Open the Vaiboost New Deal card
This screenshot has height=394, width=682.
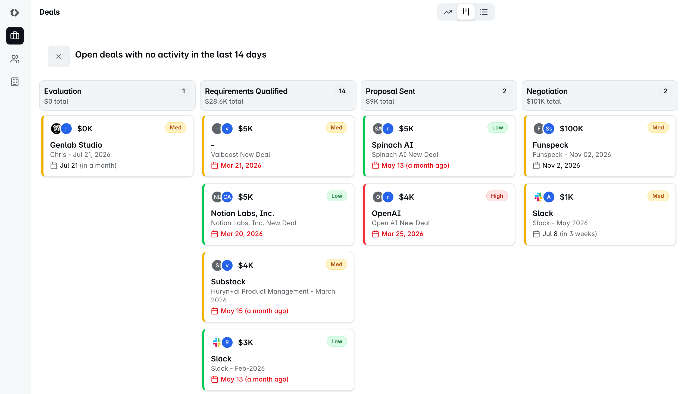coord(278,146)
